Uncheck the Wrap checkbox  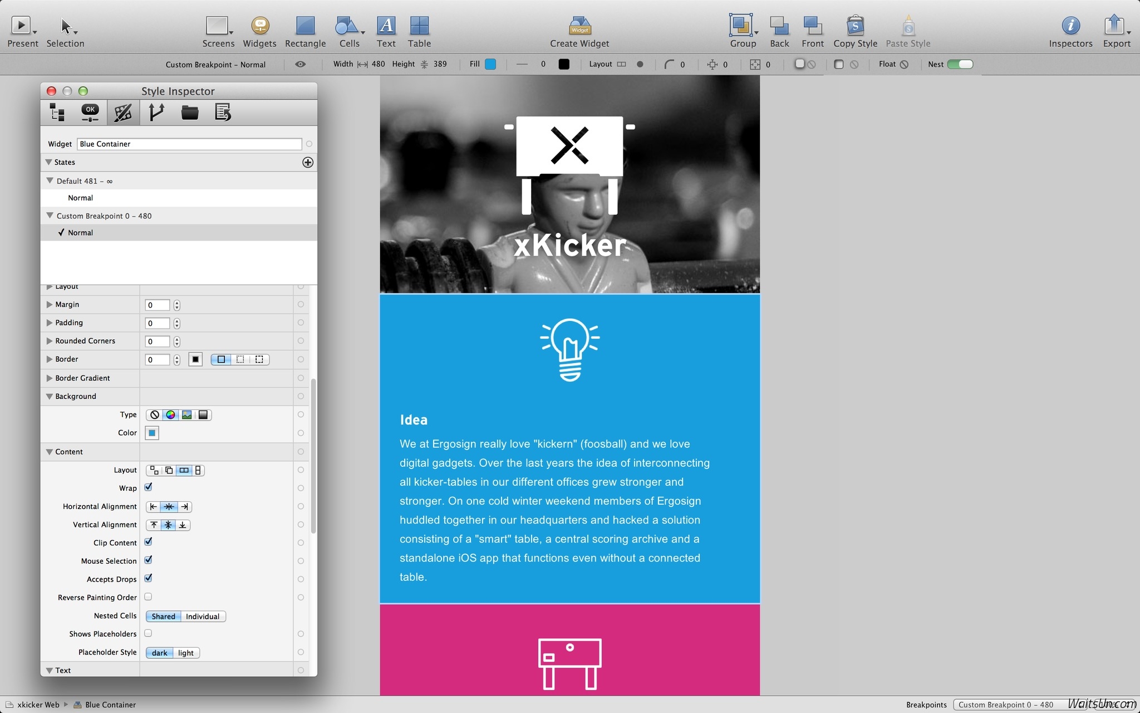click(149, 487)
